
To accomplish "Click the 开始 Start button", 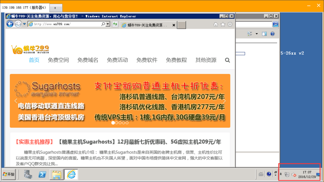I will (x=9, y=174).
